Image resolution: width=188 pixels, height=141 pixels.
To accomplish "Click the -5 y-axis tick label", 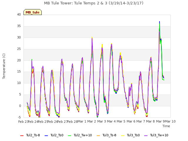I will 19,117.
